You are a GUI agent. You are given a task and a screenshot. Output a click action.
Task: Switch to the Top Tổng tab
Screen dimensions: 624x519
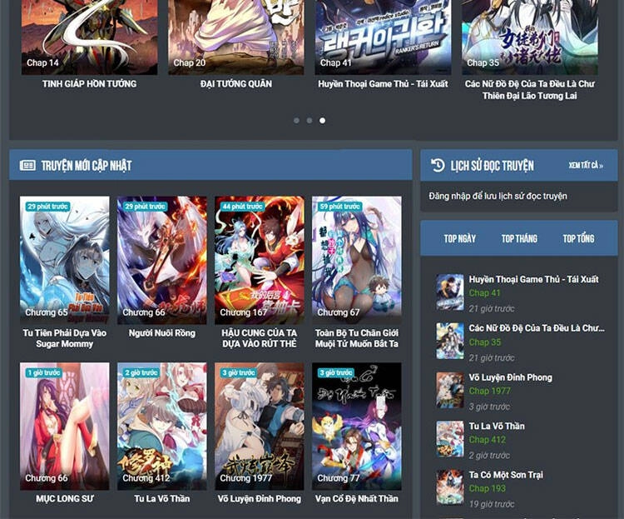578,239
